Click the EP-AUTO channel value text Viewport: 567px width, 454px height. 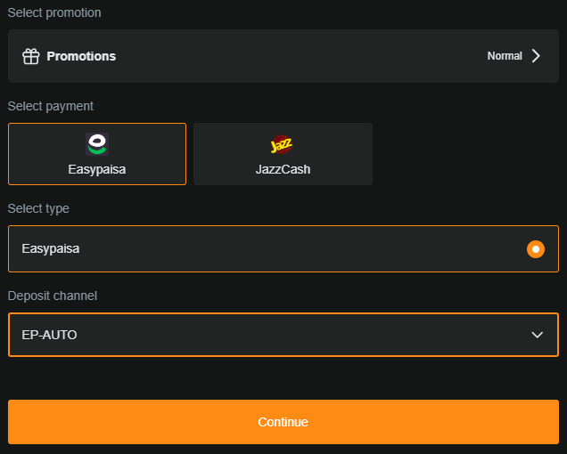[x=49, y=335]
